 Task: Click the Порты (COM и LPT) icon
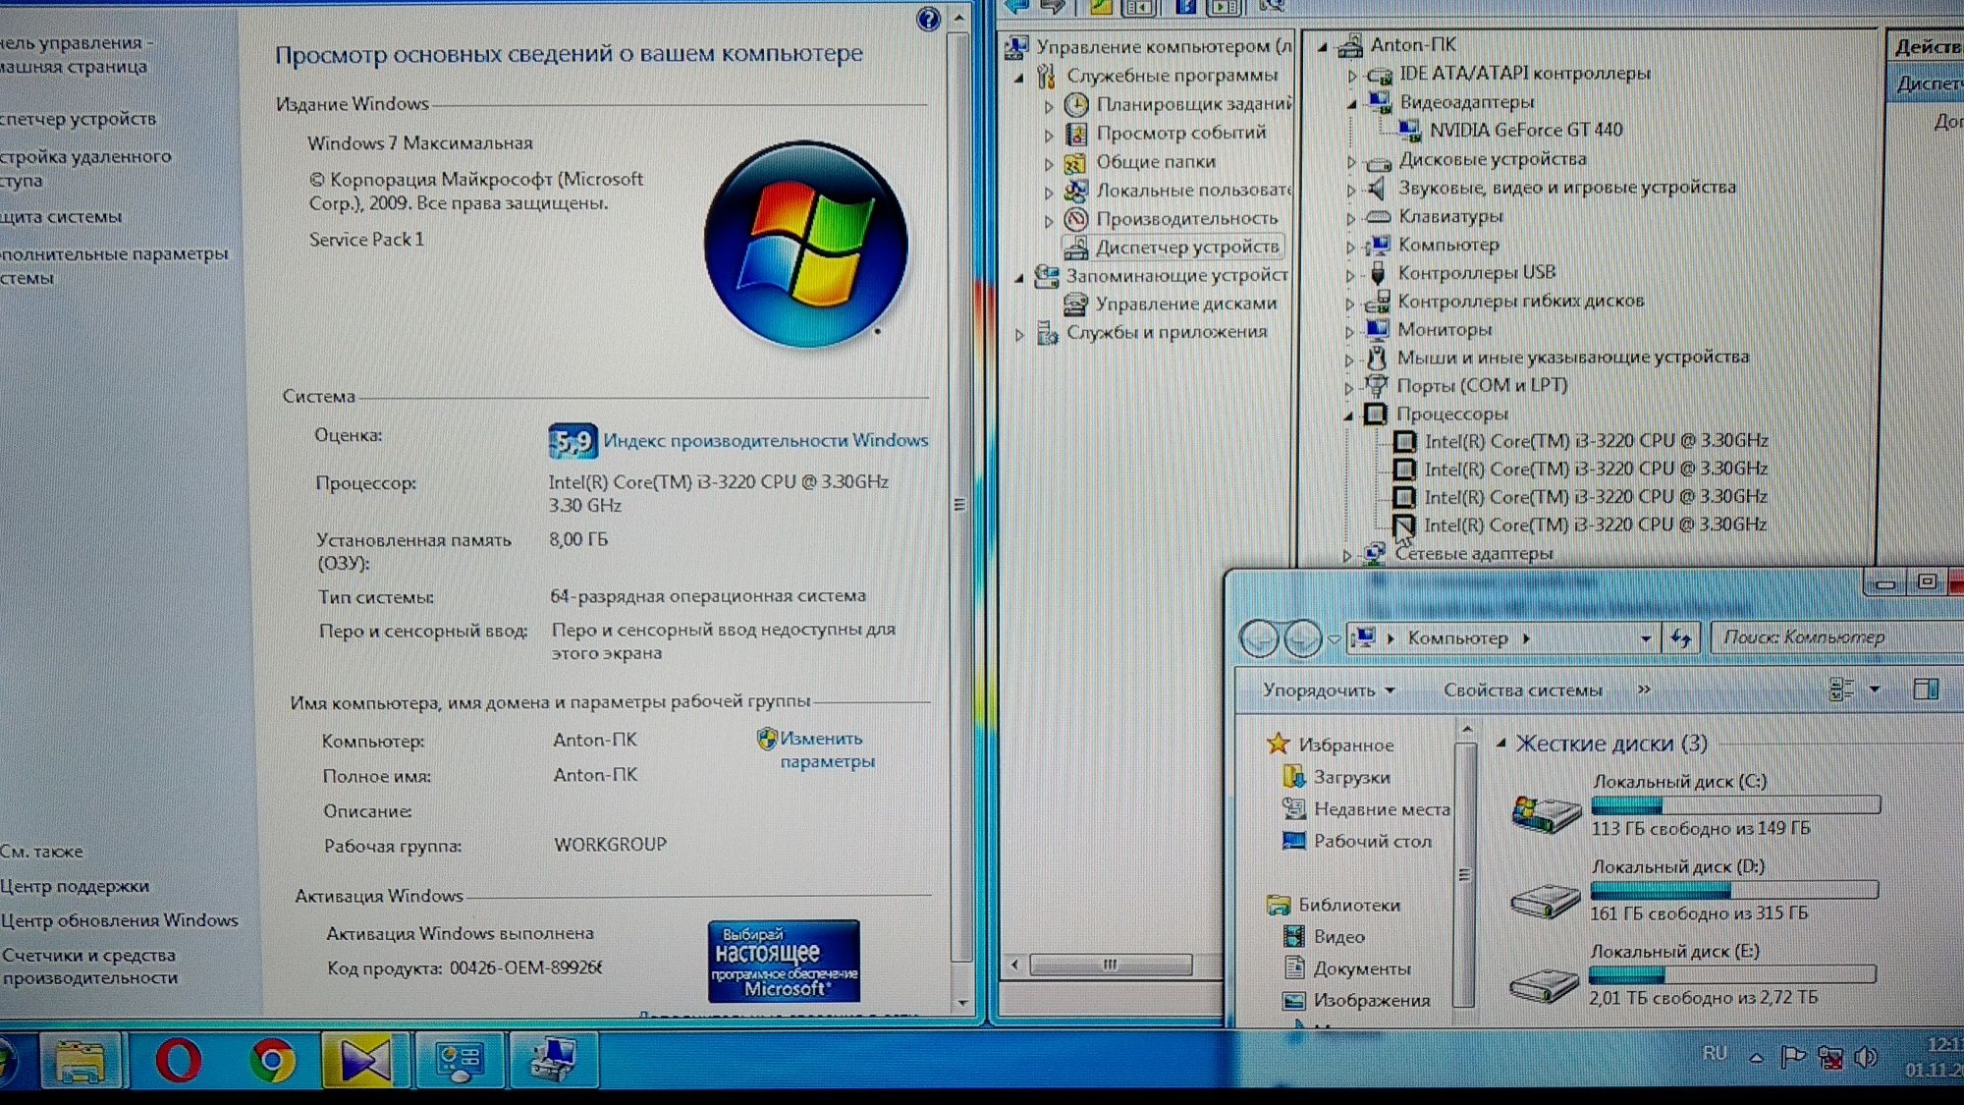pos(1376,386)
